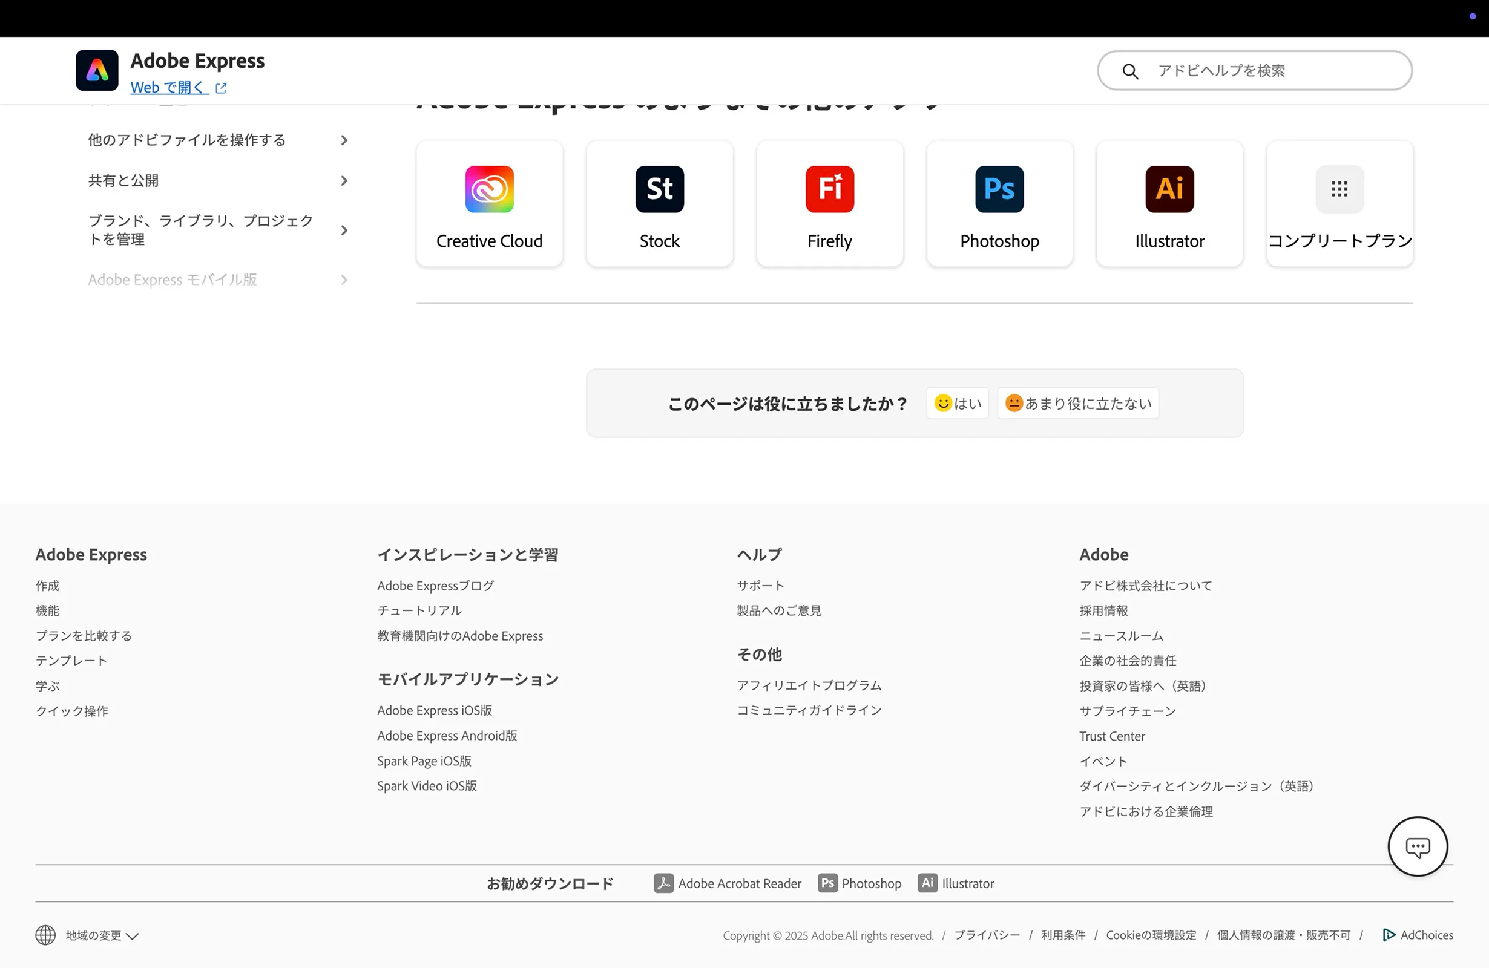Open the テンプレート footer link
Screen dimensions: 1489x968
point(71,661)
